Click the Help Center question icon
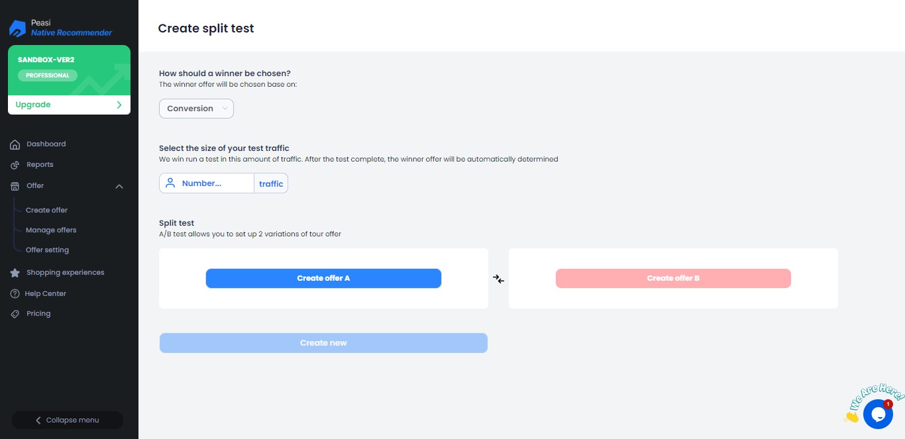 coord(15,294)
